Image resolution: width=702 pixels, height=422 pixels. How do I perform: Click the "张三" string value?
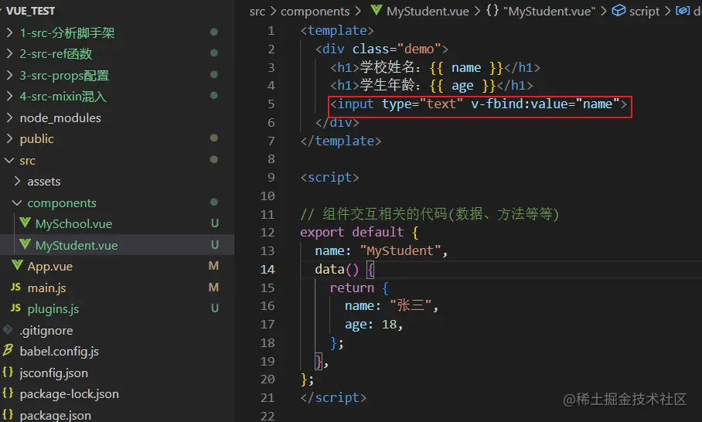coord(411,306)
